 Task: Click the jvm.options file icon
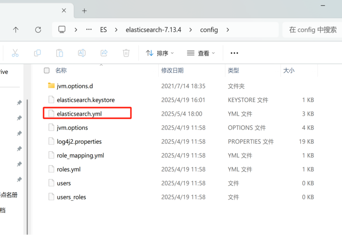click(x=51, y=127)
